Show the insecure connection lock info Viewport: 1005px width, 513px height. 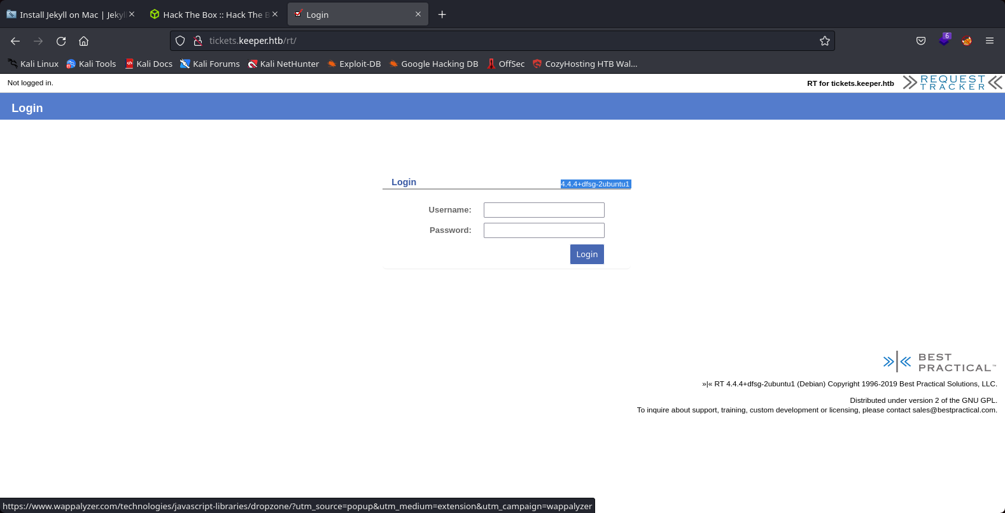pos(198,41)
